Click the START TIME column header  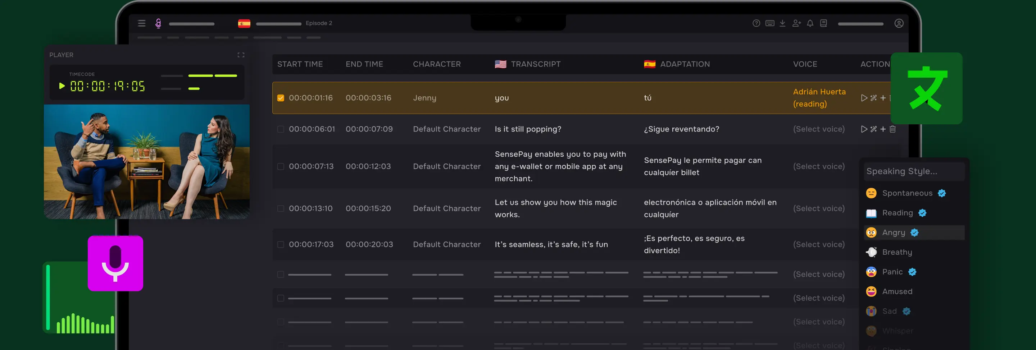[300, 64]
